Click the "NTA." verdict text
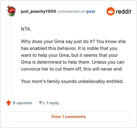 [x=26, y=29]
